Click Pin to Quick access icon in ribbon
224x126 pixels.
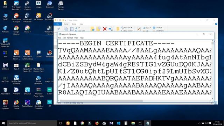pyautogui.click(x=58, y=29)
